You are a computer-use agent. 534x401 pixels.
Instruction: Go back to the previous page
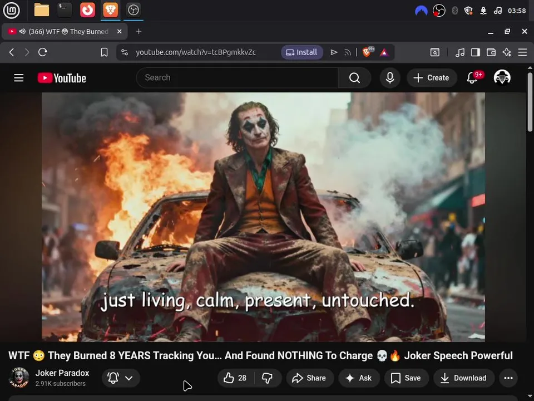click(12, 52)
